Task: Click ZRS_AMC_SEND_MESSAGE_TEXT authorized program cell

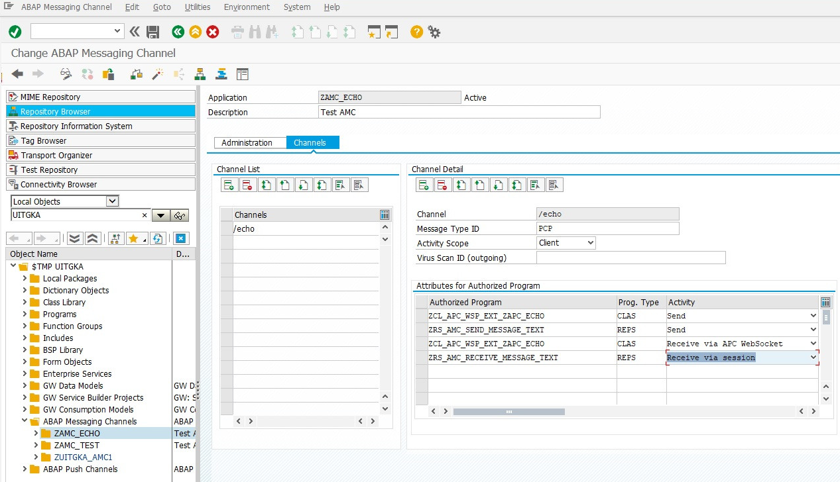Action: (522, 330)
